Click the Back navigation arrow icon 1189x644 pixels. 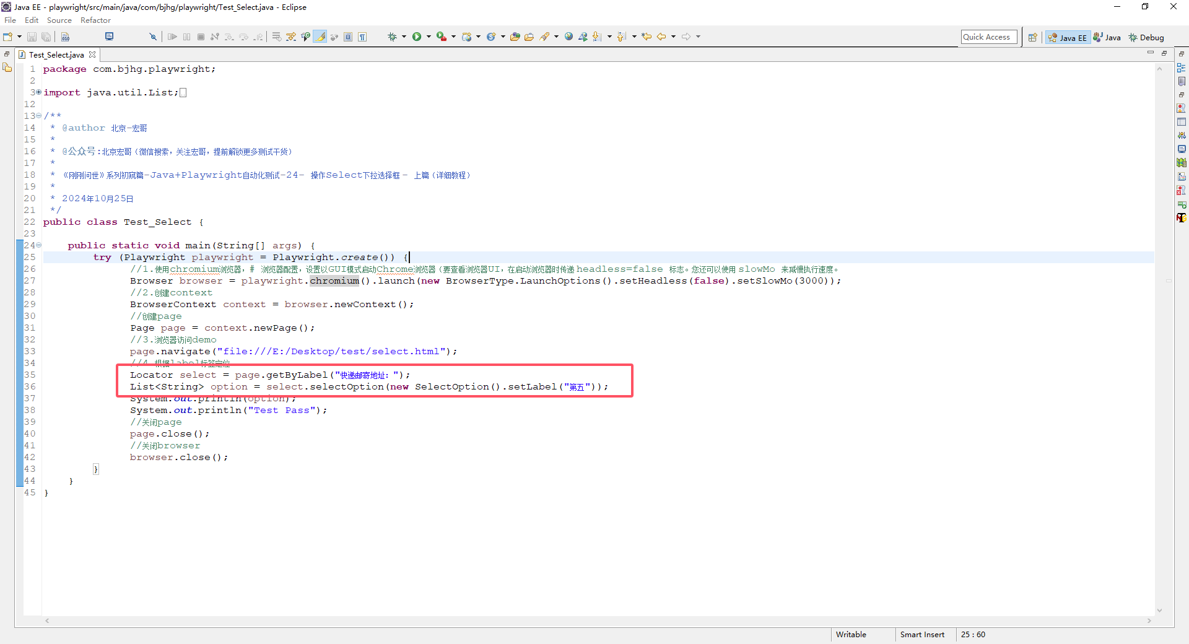tap(661, 37)
